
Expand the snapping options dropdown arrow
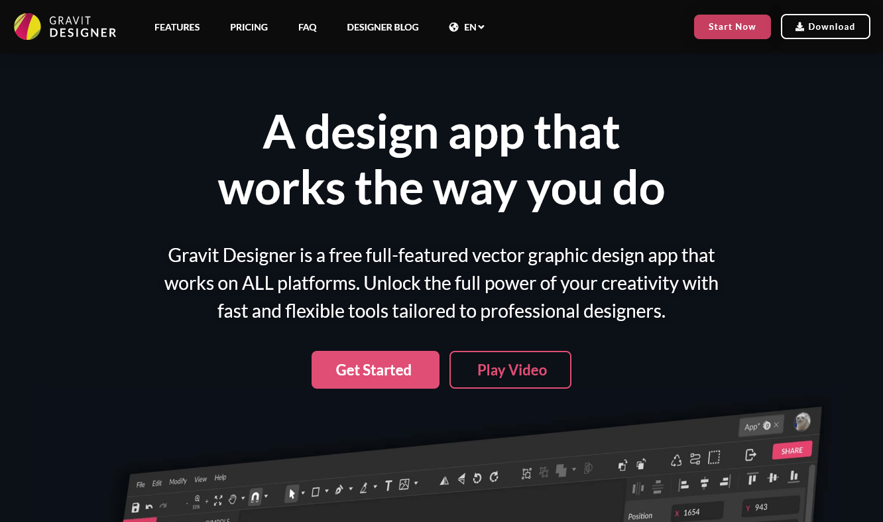(266, 495)
